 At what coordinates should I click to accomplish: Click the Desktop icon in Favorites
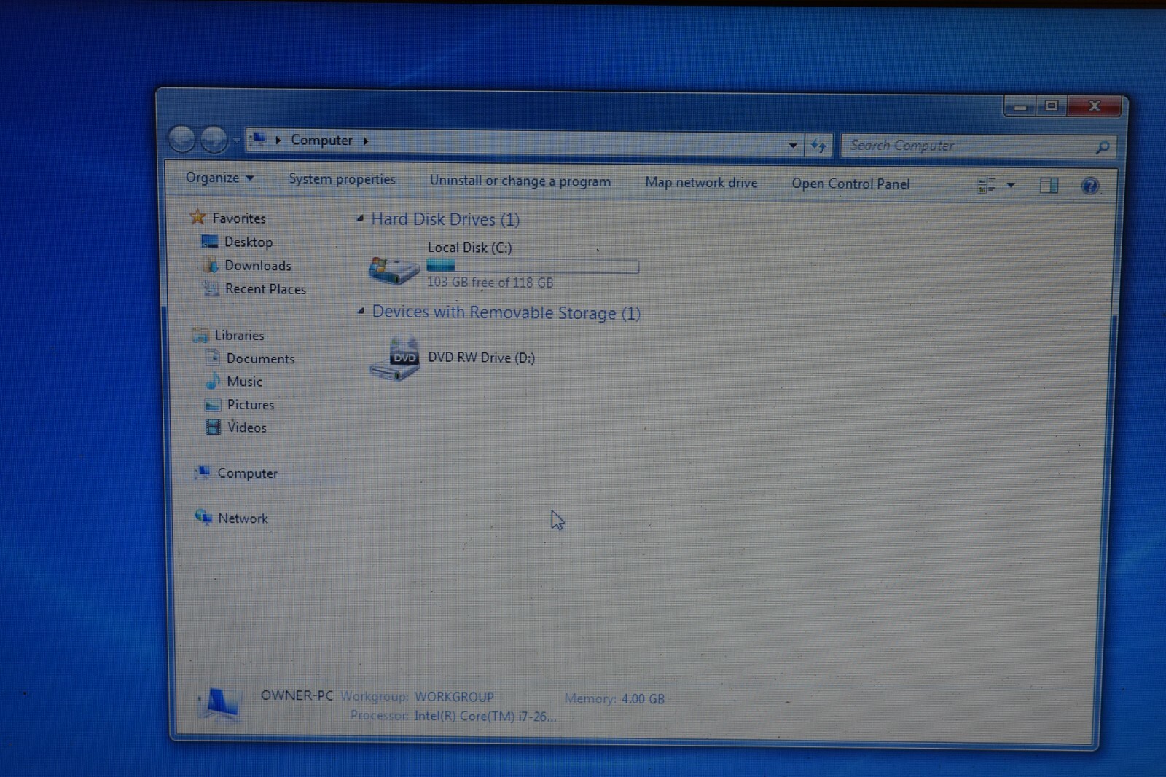210,241
